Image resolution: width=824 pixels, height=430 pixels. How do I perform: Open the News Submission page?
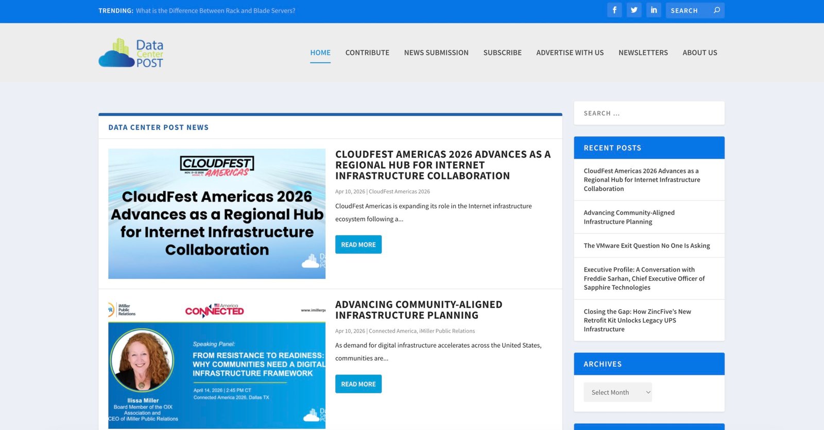point(436,53)
